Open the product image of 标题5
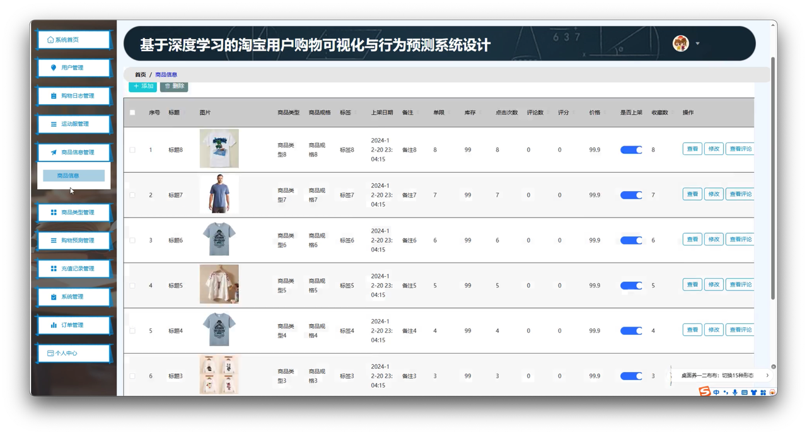The width and height of the screenshot is (807, 435). [219, 284]
